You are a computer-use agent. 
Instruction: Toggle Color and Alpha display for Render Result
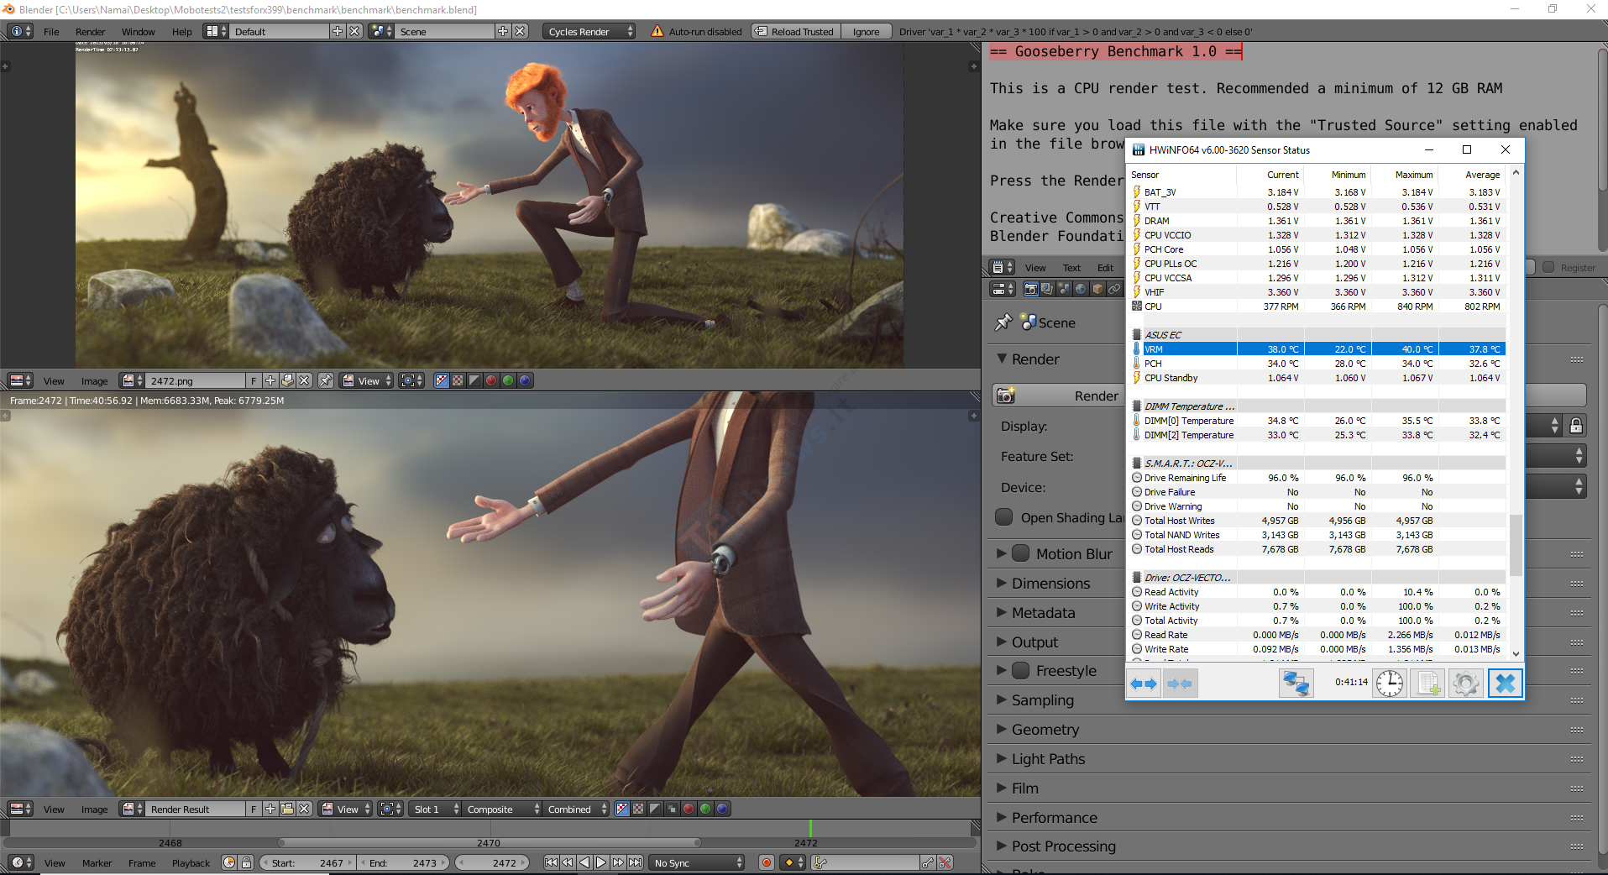pos(621,809)
